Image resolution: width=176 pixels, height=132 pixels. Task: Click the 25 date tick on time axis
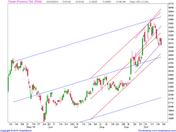164,124
